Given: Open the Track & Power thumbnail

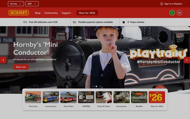Looking at the screenshot, I should coord(104,97).
